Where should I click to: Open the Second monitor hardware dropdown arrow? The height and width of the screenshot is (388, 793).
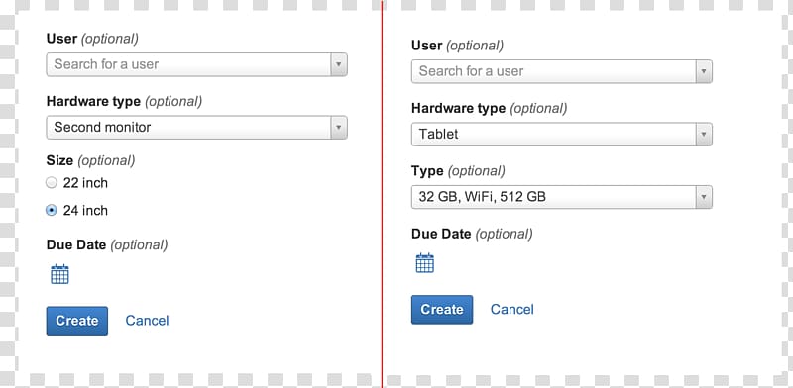pyautogui.click(x=339, y=128)
